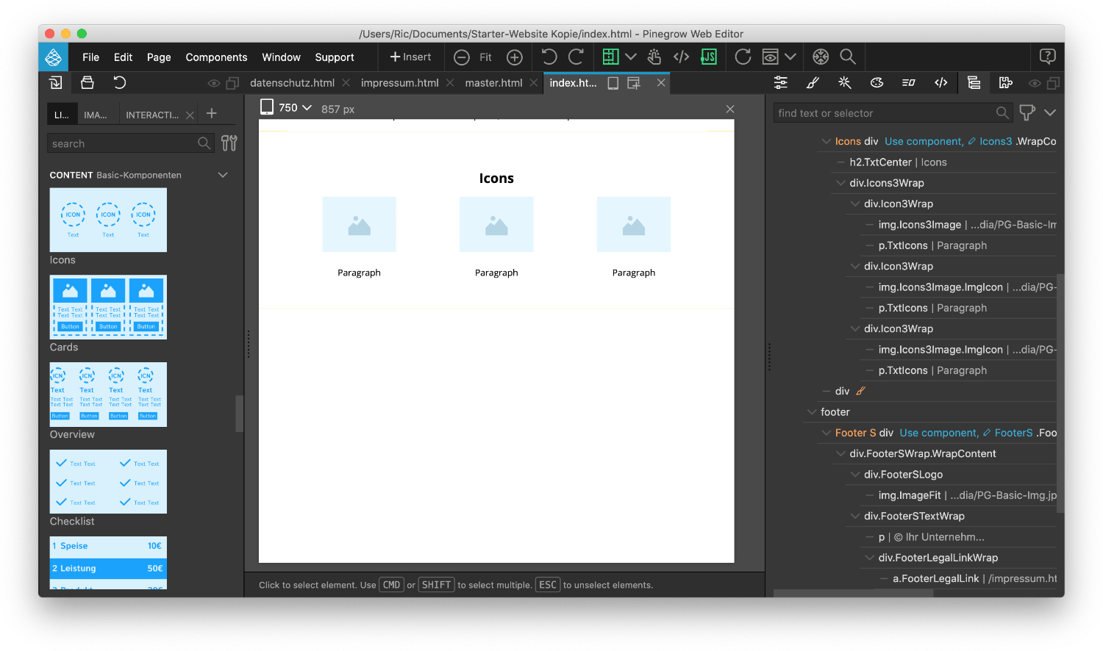Add a new library tab with plus
The image size is (1103, 651).
(x=212, y=113)
